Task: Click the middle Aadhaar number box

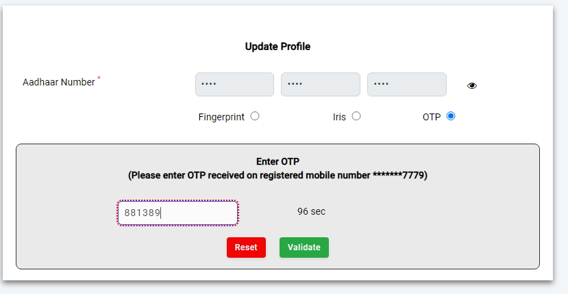Action: pyautogui.click(x=321, y=84)
